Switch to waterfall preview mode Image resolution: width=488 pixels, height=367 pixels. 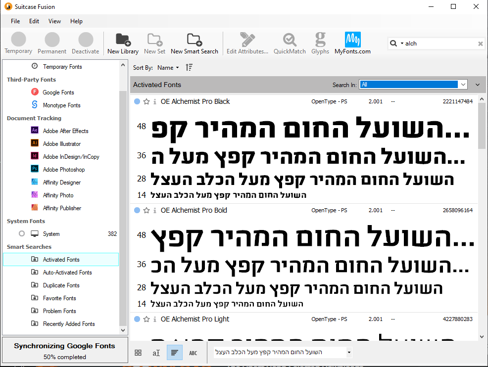(x=175, y=352)
